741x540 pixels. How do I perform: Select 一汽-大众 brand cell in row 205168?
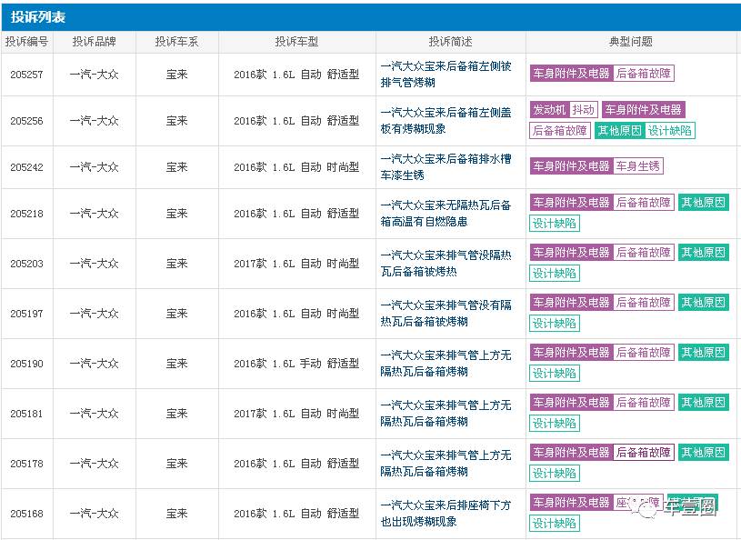coord(94,514)
